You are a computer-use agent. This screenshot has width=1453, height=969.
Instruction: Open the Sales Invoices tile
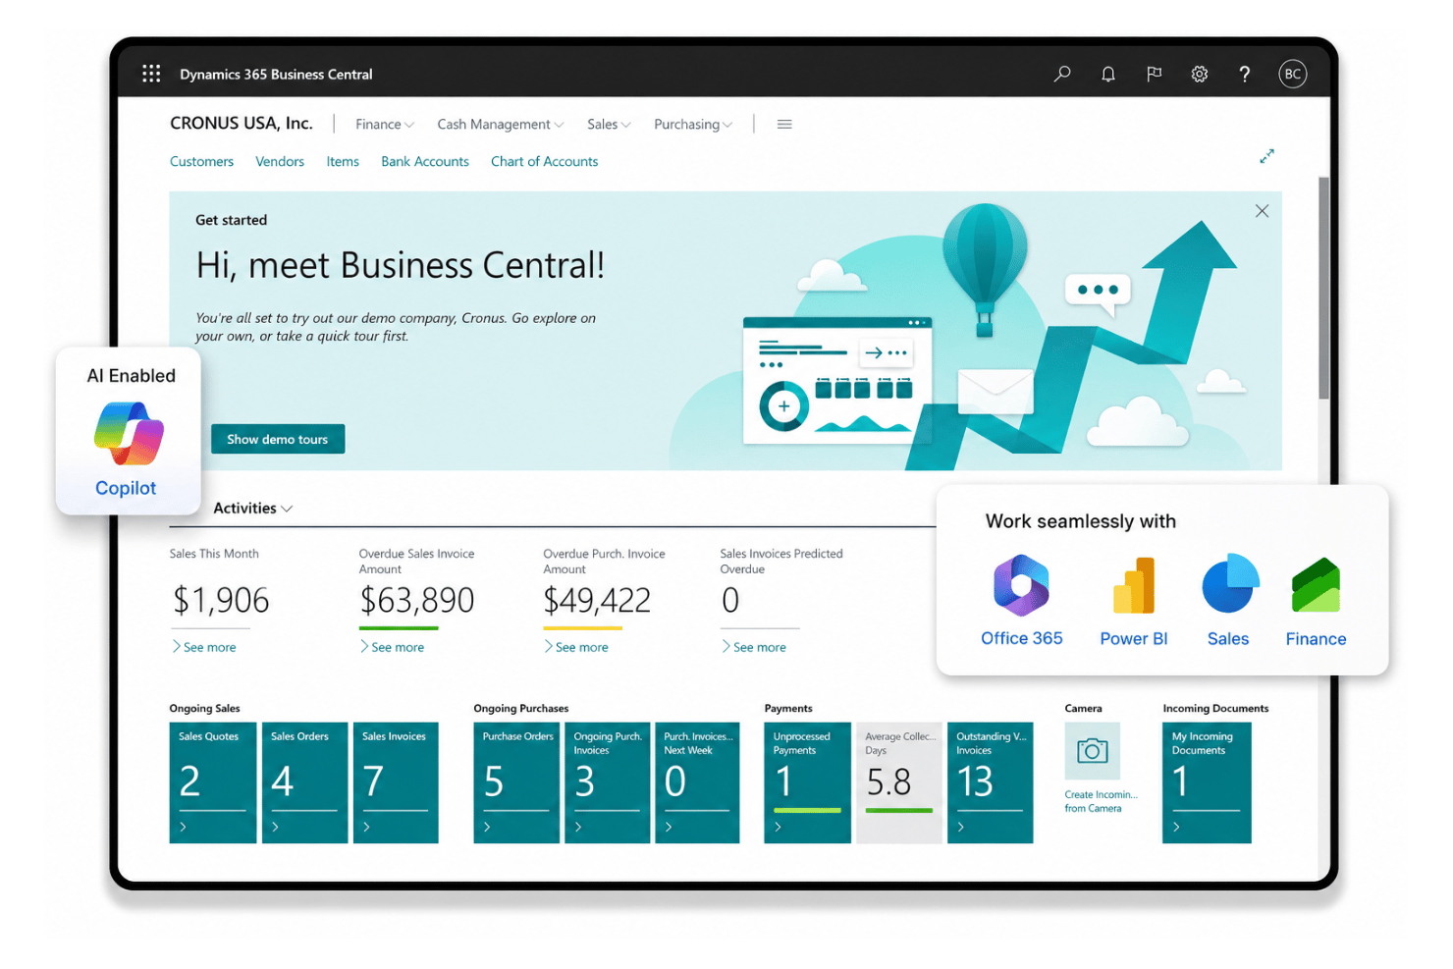(x=396, y=782)
